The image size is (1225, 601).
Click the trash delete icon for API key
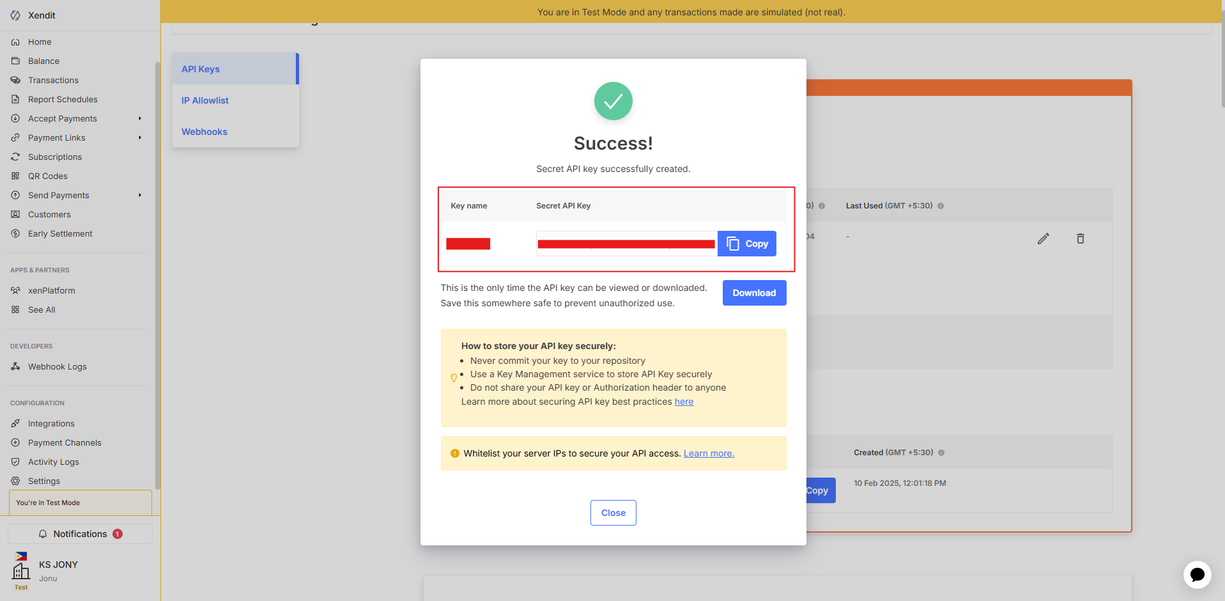click(1080, 238)
